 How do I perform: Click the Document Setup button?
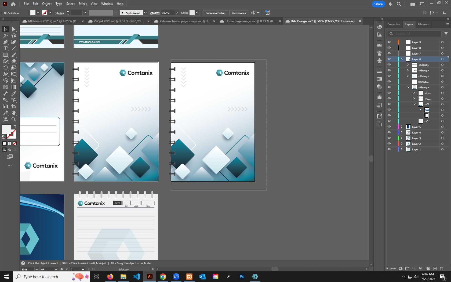215,13
